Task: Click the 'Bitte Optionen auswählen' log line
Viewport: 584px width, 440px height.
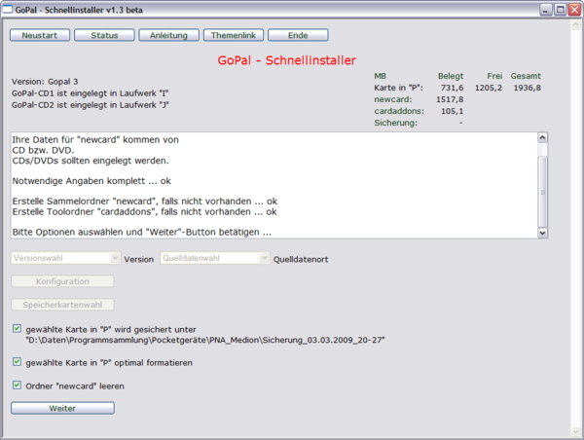Action: pos(142,232)
